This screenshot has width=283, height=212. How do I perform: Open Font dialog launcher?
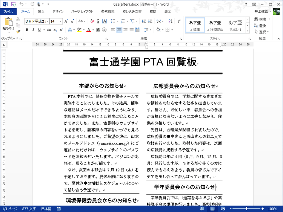[106, 39]
